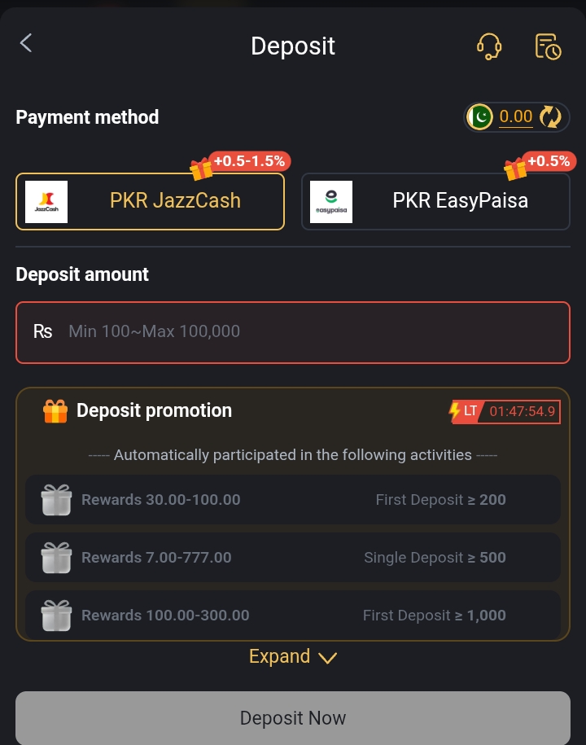Refresh the wallet balance
The image size is (586, 745).
point(551,117)
